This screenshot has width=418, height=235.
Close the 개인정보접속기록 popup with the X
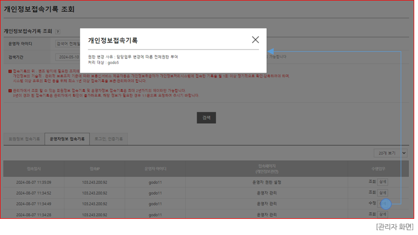pos(255,40)
